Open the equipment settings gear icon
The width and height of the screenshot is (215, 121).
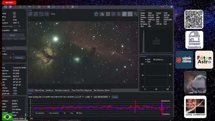click(5, 7)
